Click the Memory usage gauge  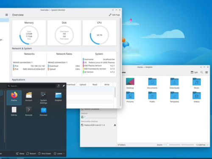pos(29,35)
